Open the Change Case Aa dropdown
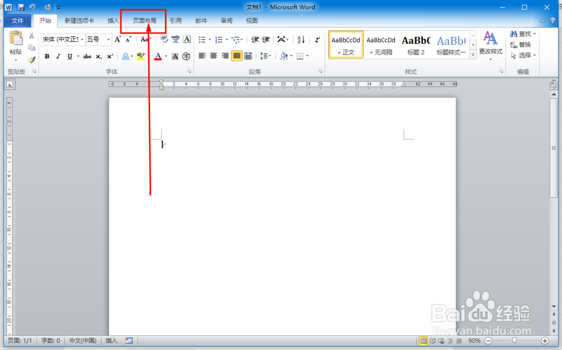The width and height of the screenshot is (562, 350). tap(146, 39)
